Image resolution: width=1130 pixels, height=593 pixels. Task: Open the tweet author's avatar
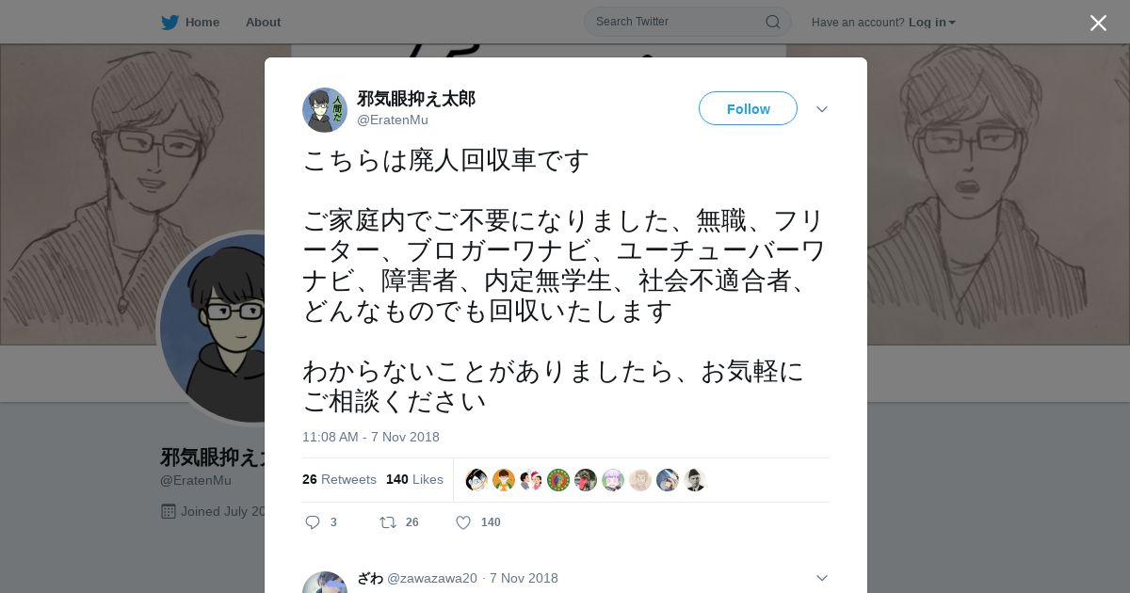pos(325,110)
